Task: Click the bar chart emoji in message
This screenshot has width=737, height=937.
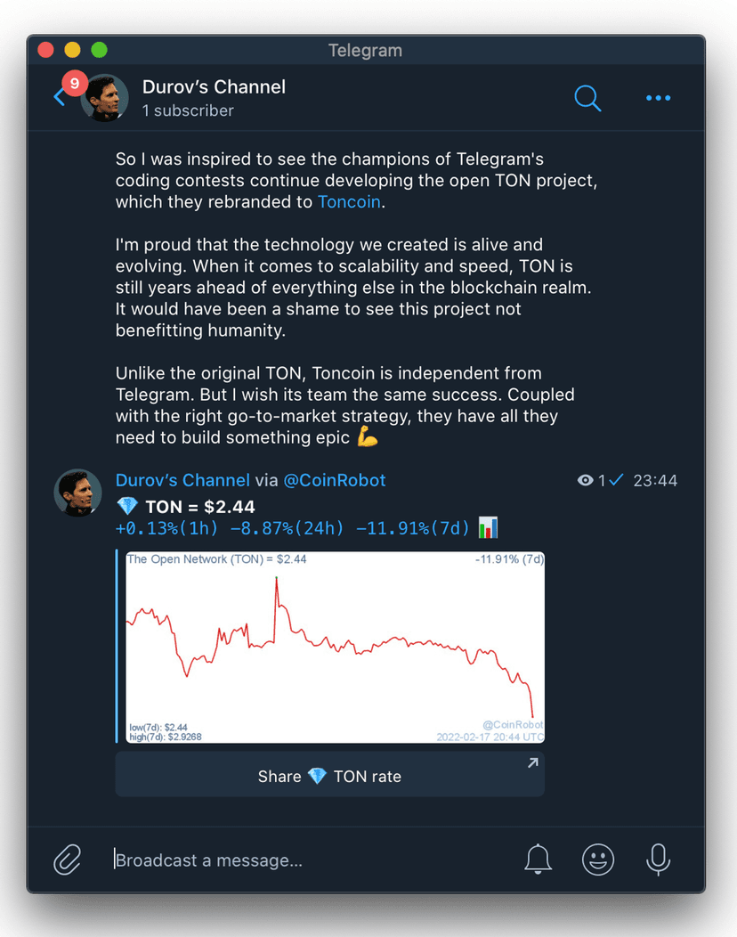Action: (x=488, y=528)
